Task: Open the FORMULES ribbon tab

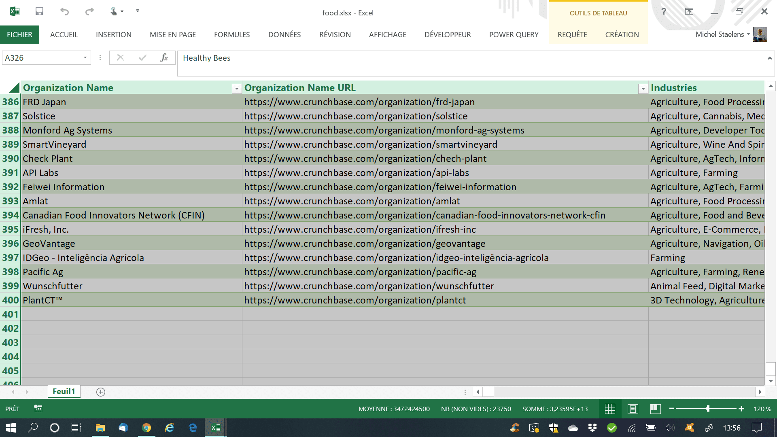Action: click(x=232, y=35)
